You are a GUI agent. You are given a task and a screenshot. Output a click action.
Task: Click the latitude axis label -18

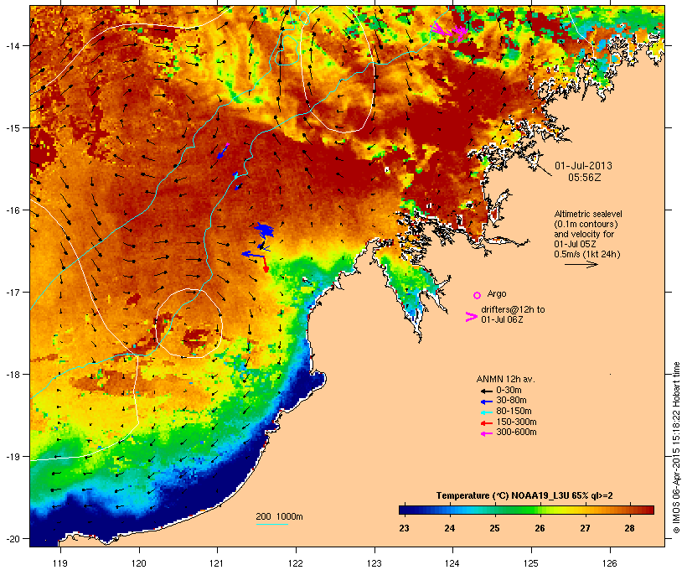(x=13, y=375)
